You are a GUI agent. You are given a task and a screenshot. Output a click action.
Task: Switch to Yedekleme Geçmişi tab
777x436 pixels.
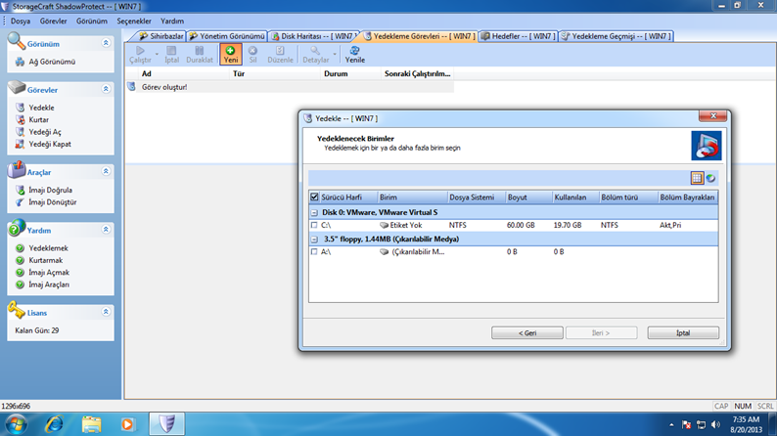point(616,36)
